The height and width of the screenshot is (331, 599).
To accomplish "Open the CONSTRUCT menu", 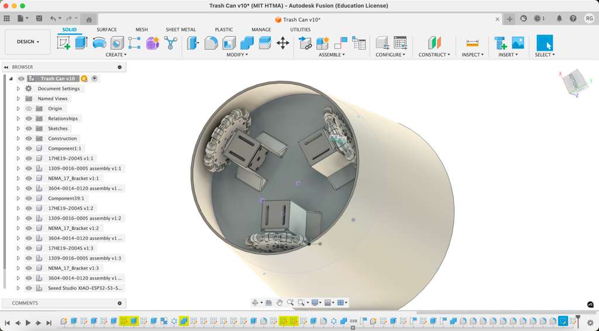I will pyautogui.click(x=434, y=55).
